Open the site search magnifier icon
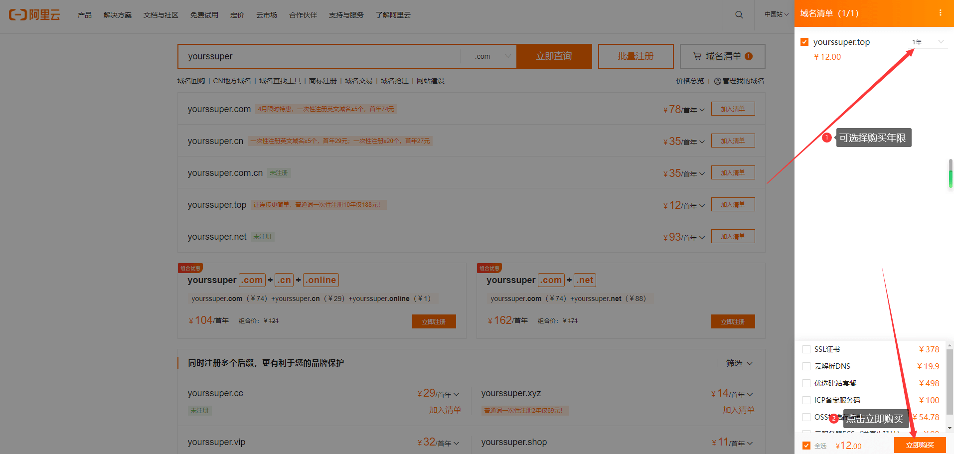Screen dimensions: 954x454 tap(739, 14)
